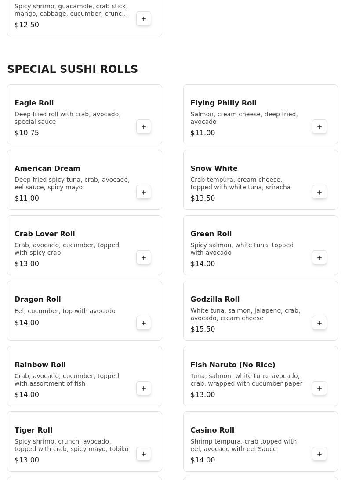
Task: Click the Special Sushi Rolls heading
Action: [73, 69]
